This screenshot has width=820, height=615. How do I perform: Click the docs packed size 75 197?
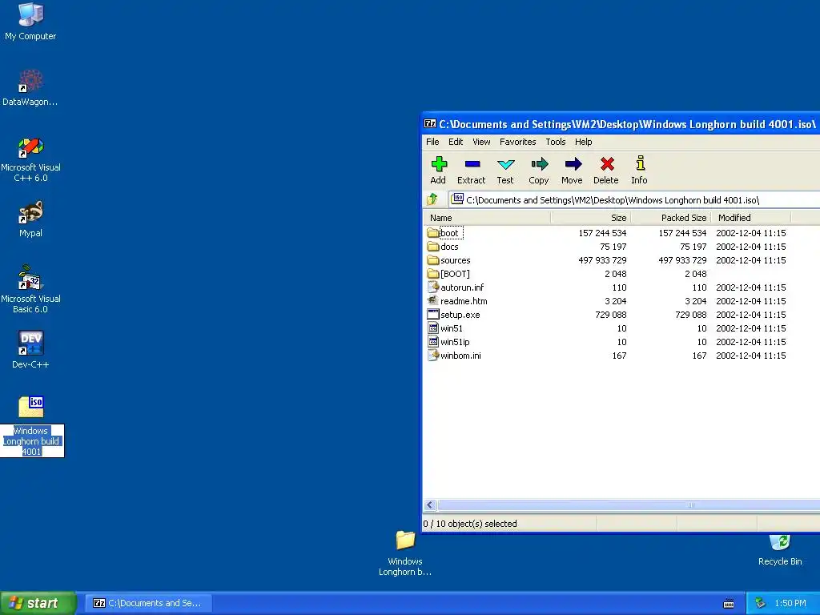coord(693,247)
